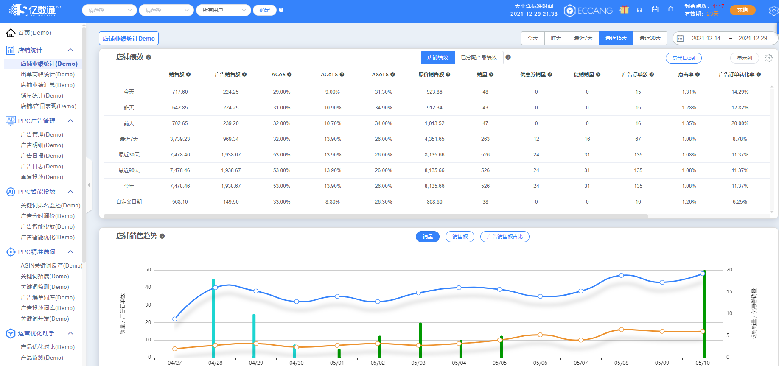Click the help icon on 优惠券销量 column
The image size is (779, 366).
coord(550,75)
